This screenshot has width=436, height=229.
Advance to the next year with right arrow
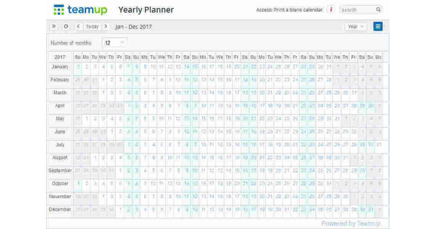pos(106,27)
